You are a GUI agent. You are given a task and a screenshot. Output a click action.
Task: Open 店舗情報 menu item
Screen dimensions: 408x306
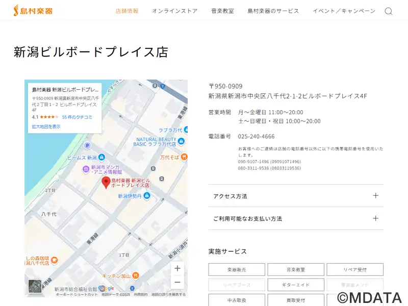click(127, 11)
